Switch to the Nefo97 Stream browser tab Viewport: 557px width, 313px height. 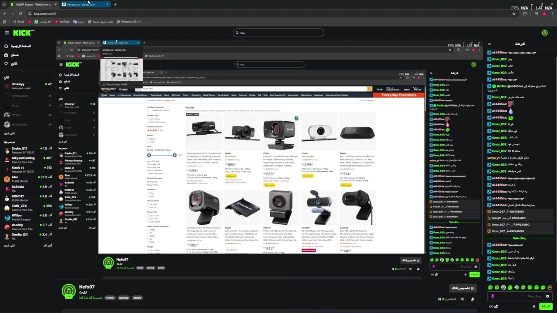coord(33,4)
